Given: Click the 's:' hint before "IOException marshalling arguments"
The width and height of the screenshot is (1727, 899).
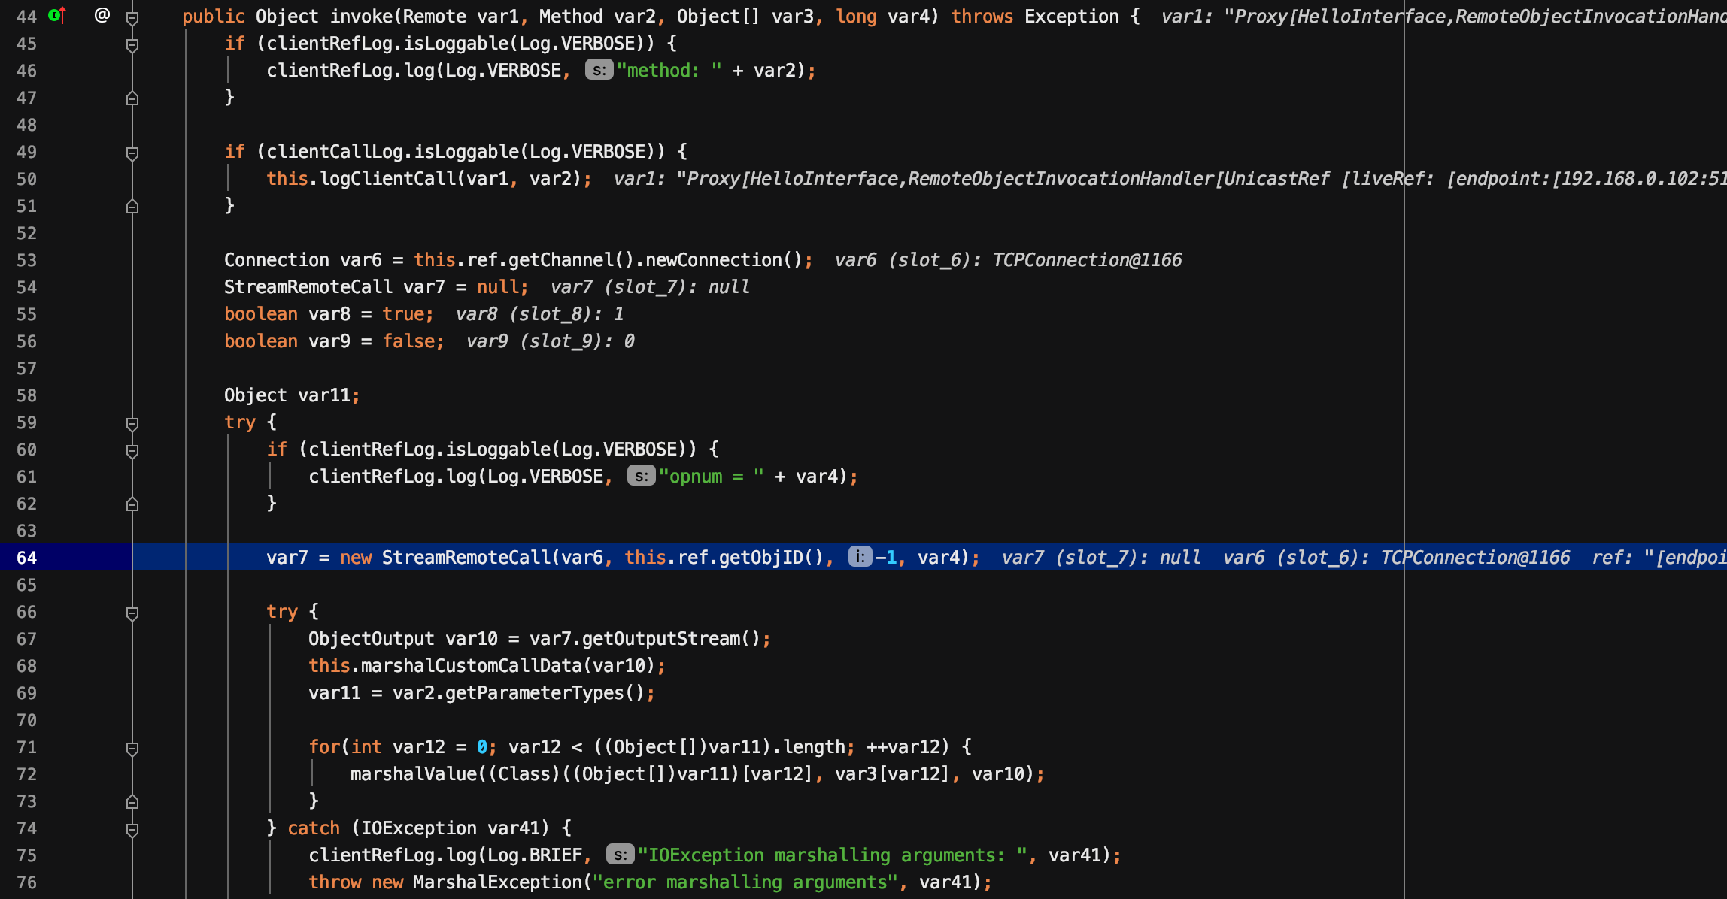Looking at the screenshot, I should click(620, 855).
